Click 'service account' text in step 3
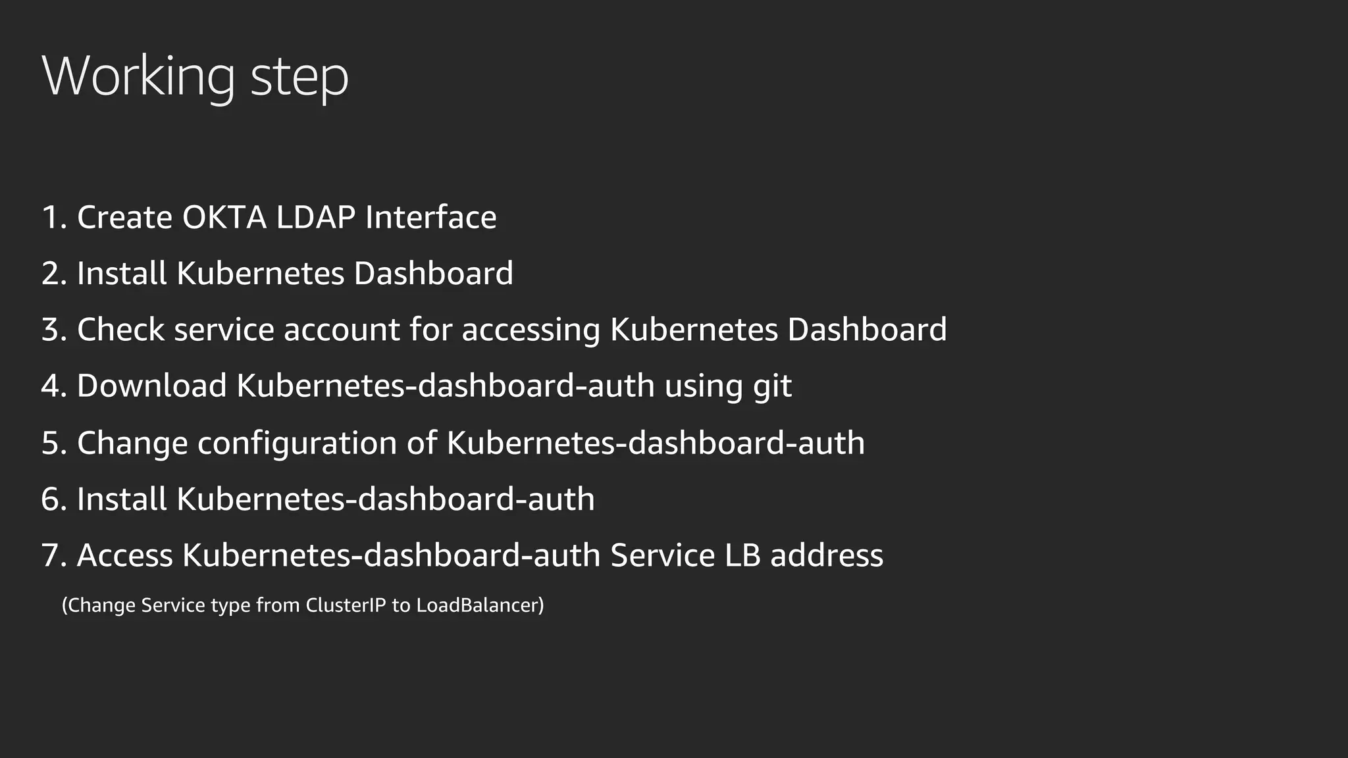Screen dimensions: 1348x758 pyautogui.click(x=287, y=330)
